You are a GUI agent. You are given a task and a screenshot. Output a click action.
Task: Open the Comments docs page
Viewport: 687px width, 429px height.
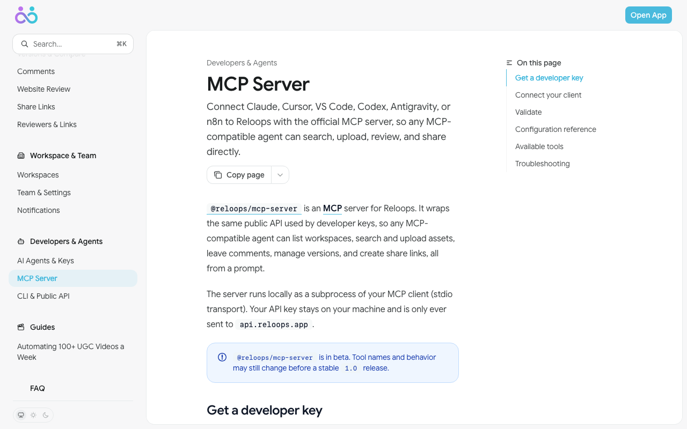pyautogui.click(x=36, y=71)
